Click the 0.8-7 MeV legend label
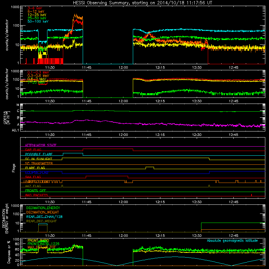Screen dimensions: 269x269 (37, 79)
